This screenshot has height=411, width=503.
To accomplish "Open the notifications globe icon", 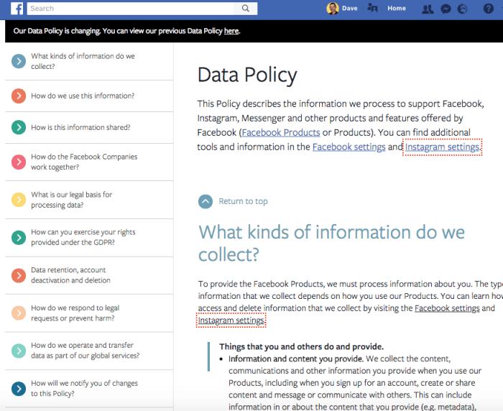I will click(463, 9).
